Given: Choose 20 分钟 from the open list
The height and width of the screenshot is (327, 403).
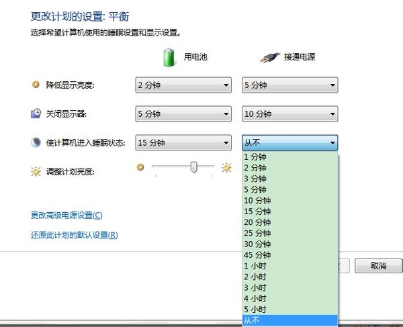Looking at the screenshot, I should (290, 222).
